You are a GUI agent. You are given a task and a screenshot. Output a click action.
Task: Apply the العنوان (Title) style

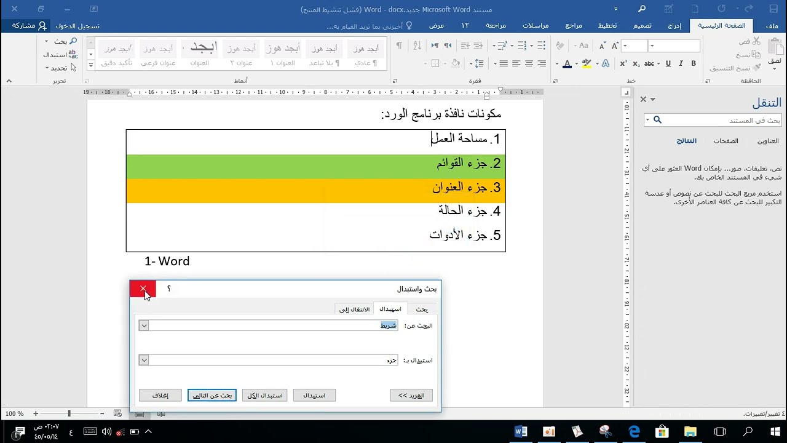click(200, 54)
